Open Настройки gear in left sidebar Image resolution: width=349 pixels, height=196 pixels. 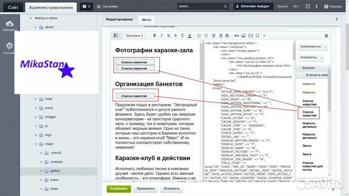(x=9, y=48)
